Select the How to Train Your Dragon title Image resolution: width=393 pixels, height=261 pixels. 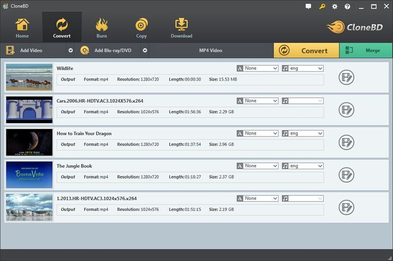(x=84, y=133)
